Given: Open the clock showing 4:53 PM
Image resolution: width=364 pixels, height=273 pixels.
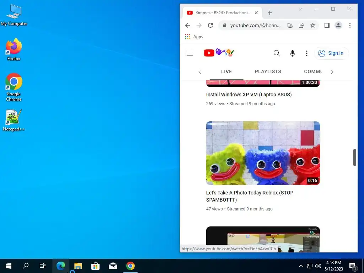Looking at the screenshot, I should point(333,266).
